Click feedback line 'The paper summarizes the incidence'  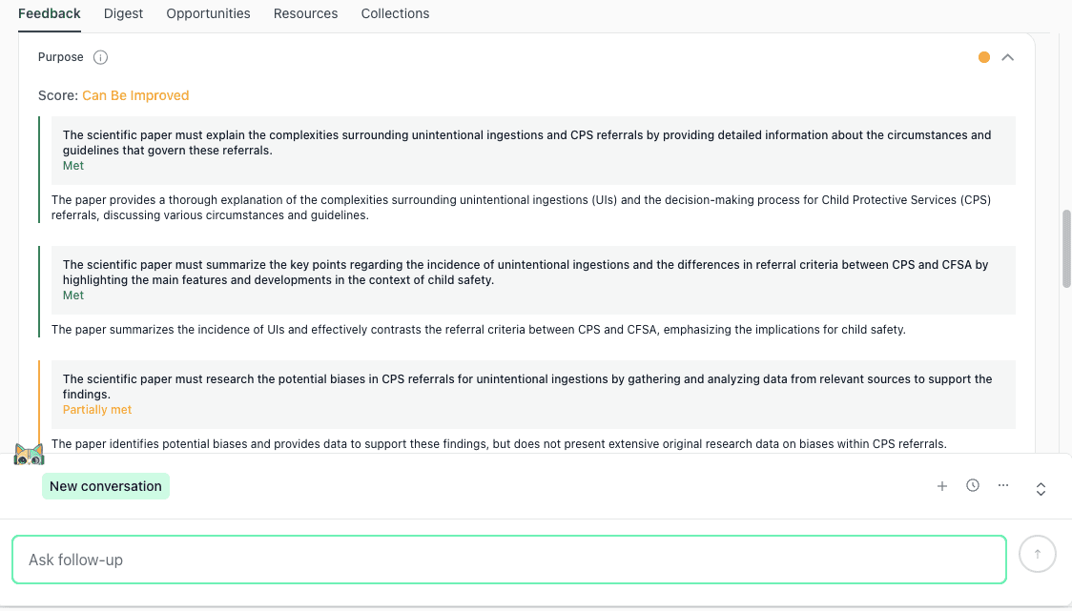(x=479, y=330)
